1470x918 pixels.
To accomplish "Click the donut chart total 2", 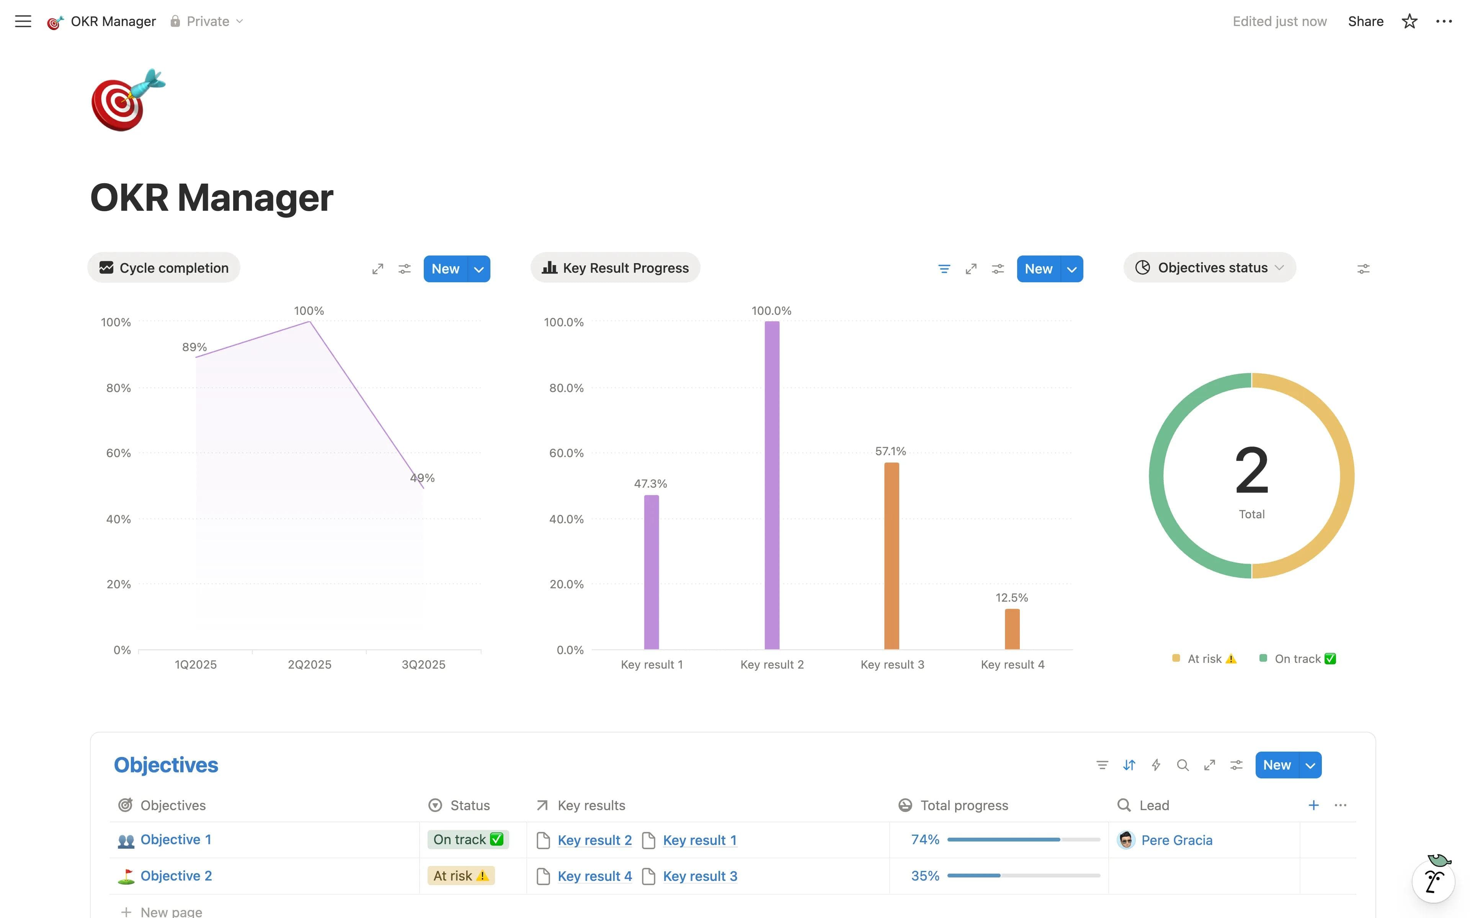I will (1251, 470).
